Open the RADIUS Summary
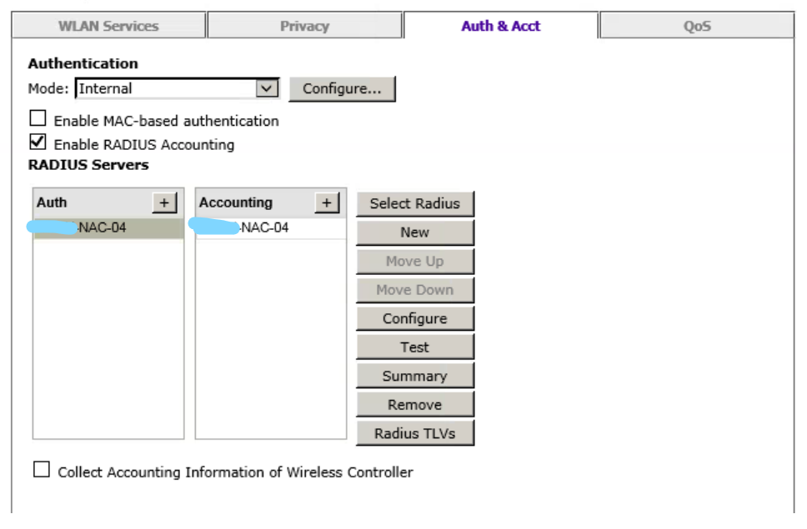 414,376
